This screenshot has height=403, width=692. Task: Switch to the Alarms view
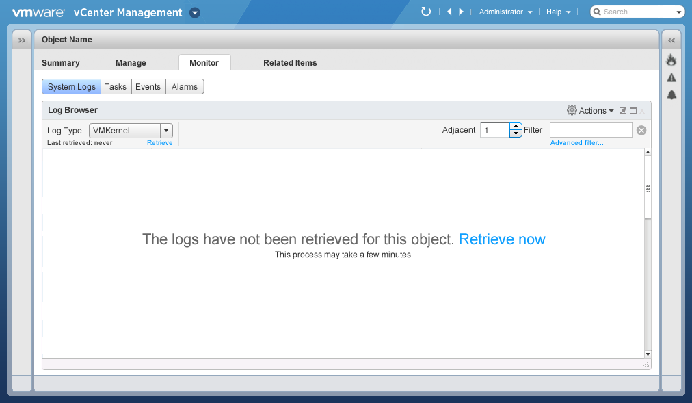pos(185,87)
